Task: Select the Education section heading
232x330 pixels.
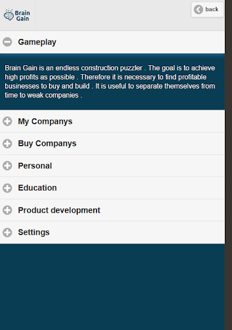Action: pos(37,188)
